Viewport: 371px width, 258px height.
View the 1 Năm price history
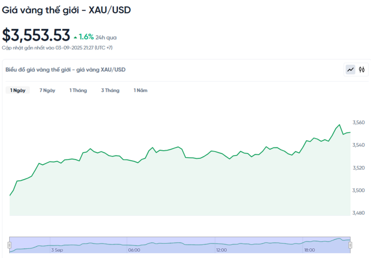140,90
